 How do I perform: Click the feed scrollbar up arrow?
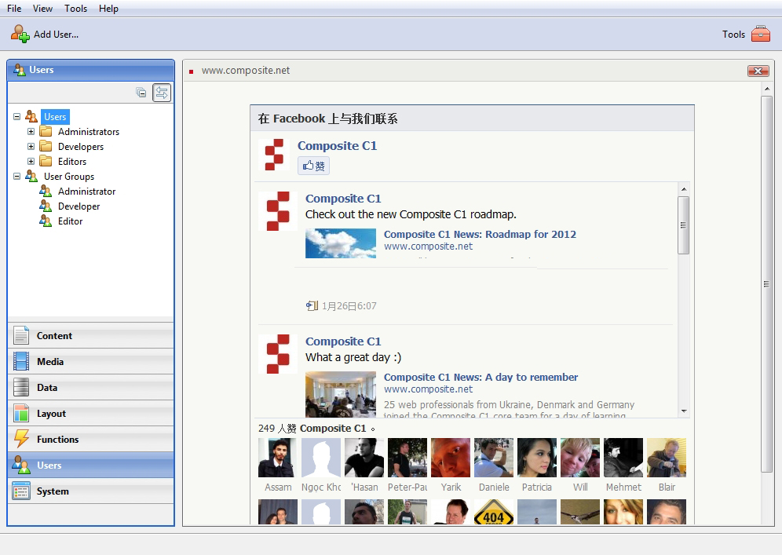point(684,189)
